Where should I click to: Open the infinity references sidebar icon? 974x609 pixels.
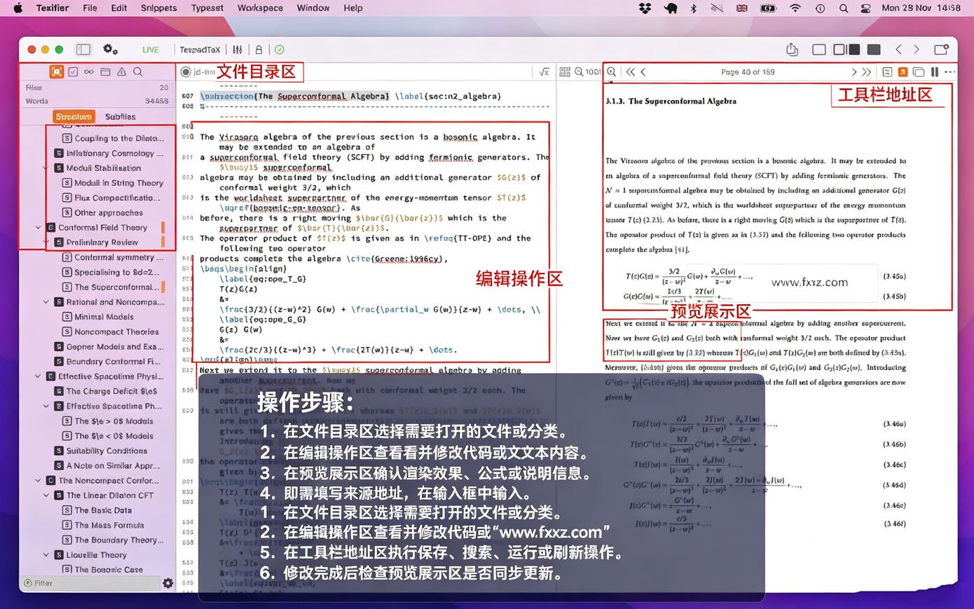pos(89,71)
